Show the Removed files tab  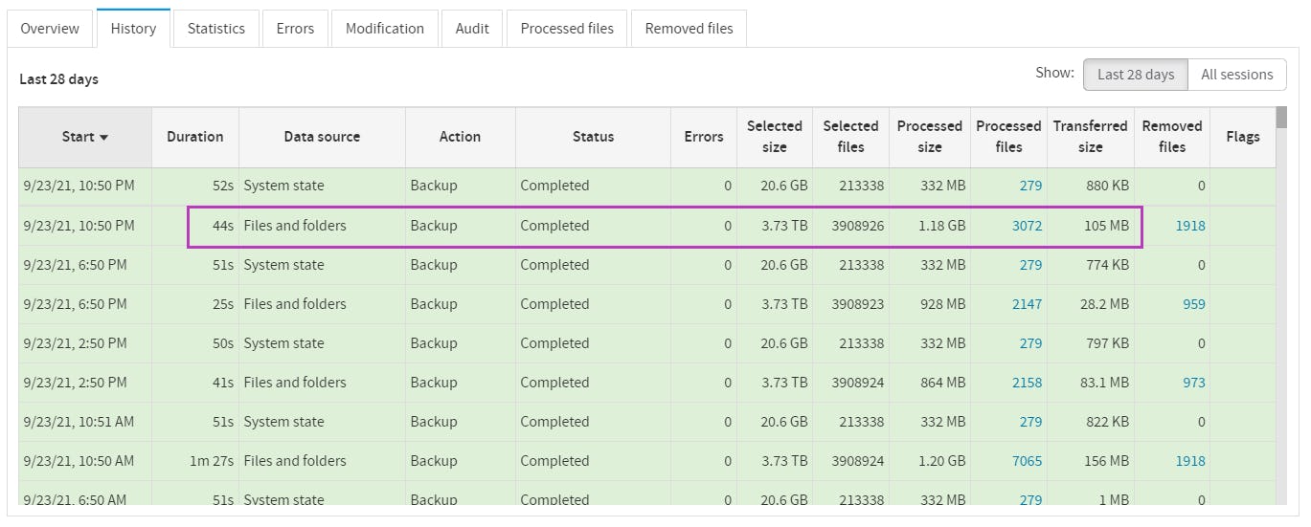point(689,29)
